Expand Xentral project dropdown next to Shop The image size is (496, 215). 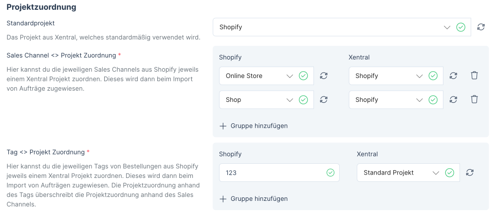tap(419, 100)
